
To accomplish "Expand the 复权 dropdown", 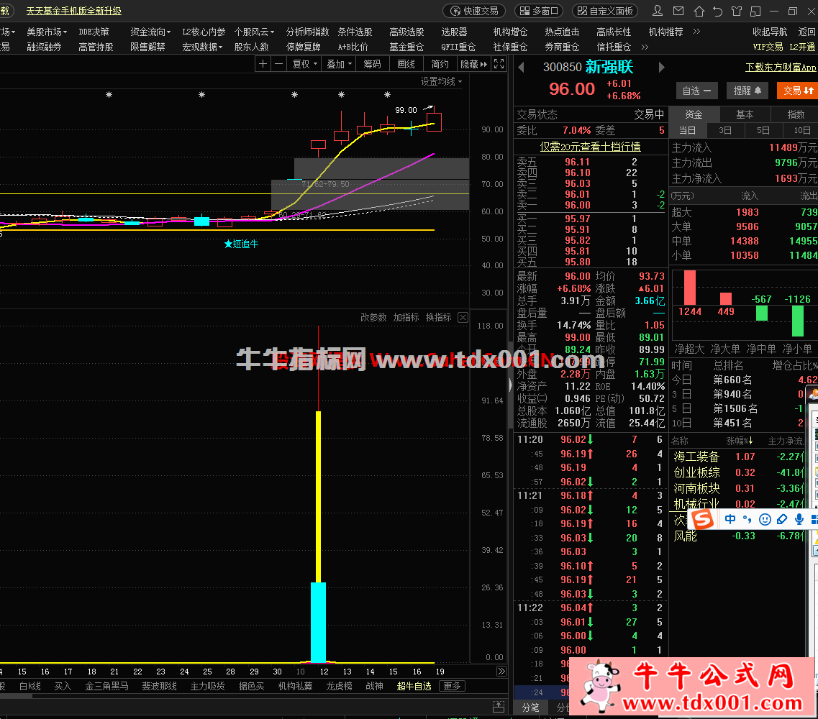I will tap(304, 64).
